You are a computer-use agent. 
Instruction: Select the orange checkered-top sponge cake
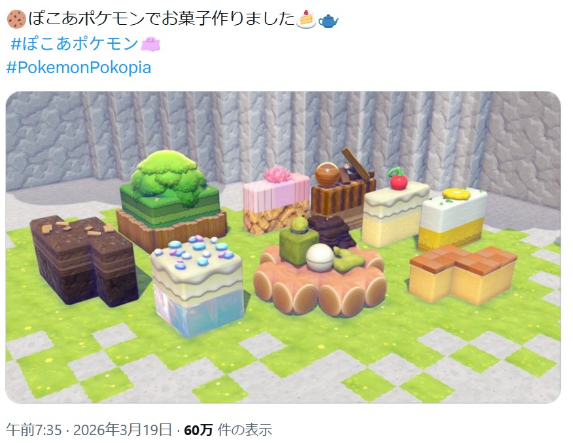(x=462, y=274)
